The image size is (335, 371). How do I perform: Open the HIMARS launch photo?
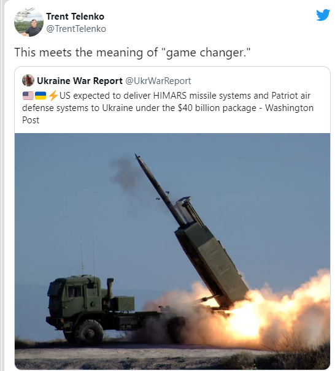pyautogui.click(x=172, y=251)
